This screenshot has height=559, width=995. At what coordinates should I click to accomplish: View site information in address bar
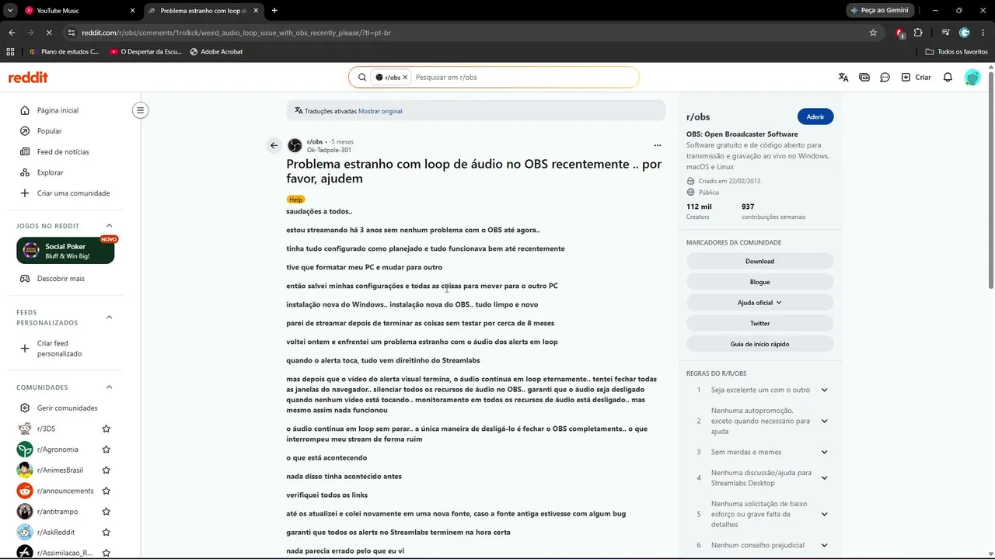(71, 33)
